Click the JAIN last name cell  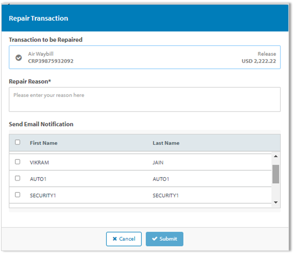click(x=158, y=162)
